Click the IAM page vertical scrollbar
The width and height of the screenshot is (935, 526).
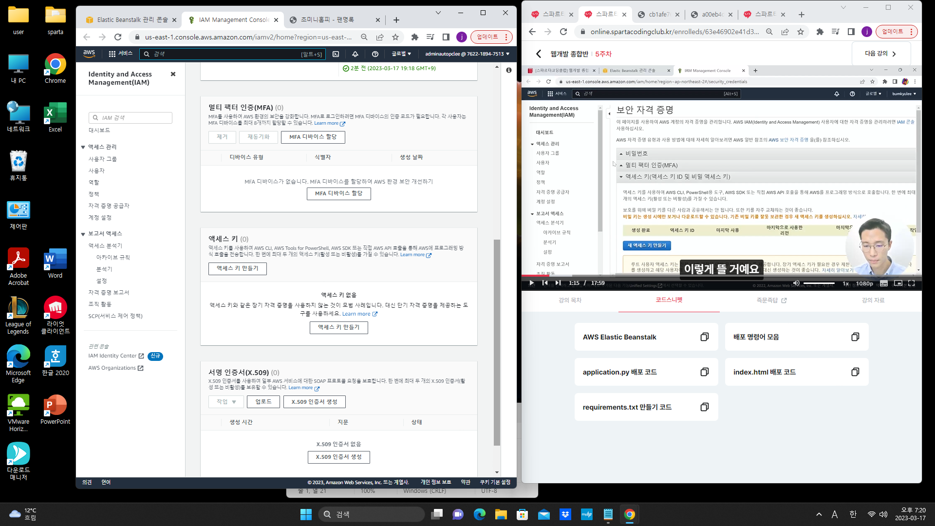coord(497,342)
